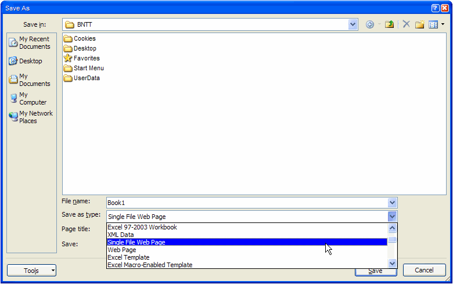Open My Recent Documents in sidebar

point(31,43)
